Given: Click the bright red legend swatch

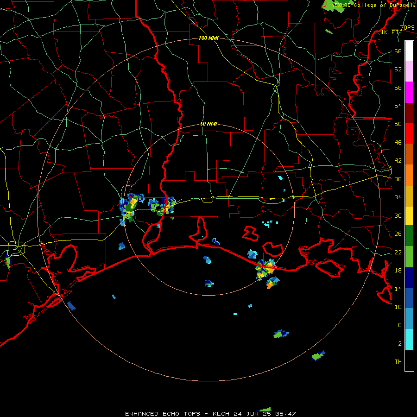Looking at the screenshot, I should click(x=409, y=133).
